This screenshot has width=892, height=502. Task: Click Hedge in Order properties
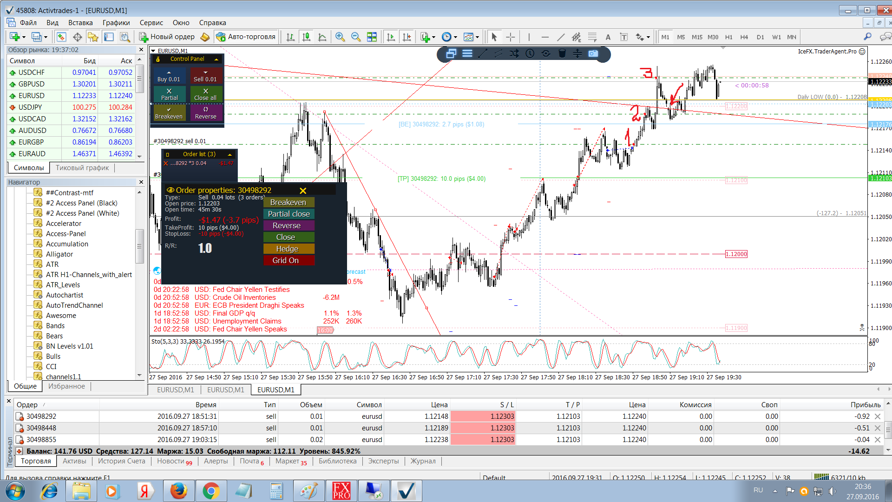coord(289,249)
